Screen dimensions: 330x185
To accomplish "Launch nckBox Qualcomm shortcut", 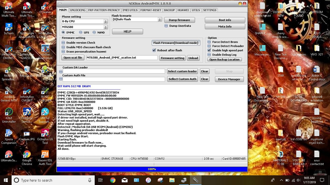I will pos(45,52).
